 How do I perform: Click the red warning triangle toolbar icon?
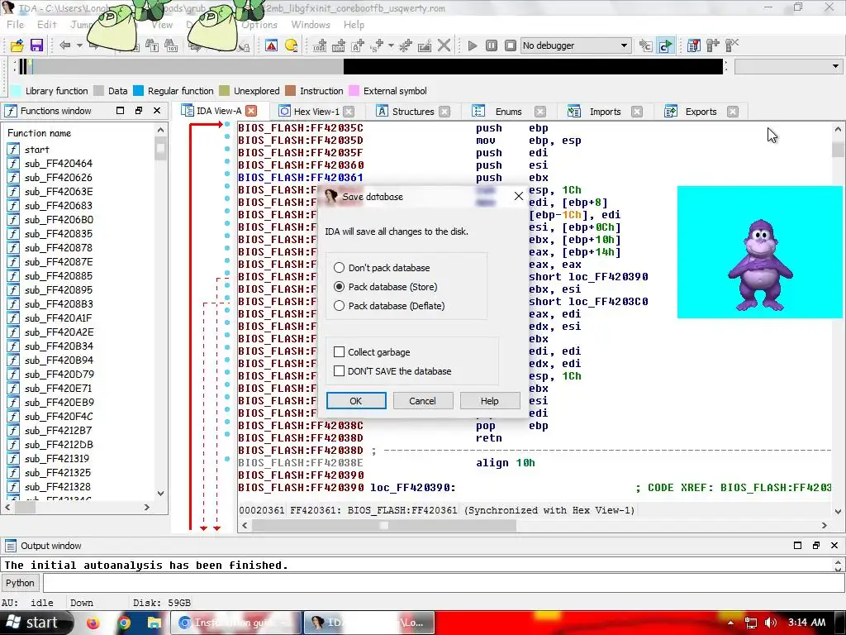click(271, 46)
